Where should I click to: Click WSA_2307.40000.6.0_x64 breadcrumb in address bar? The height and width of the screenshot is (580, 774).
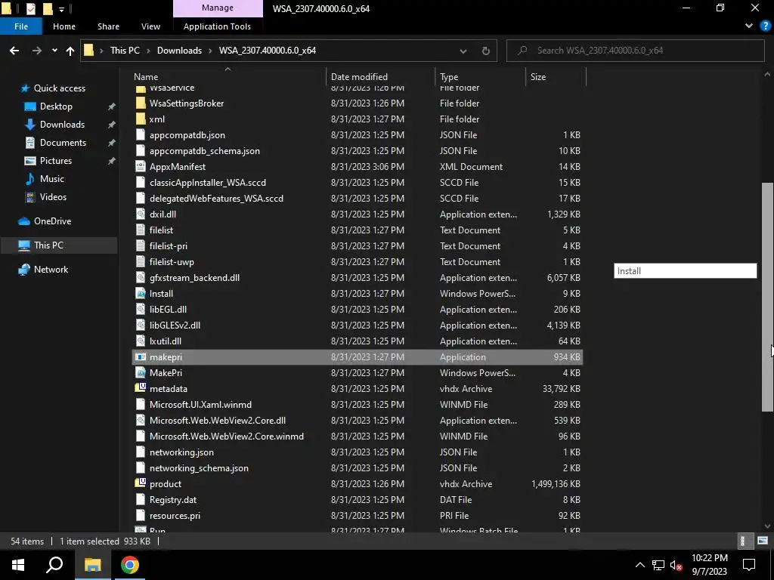(x=267, y=51)
